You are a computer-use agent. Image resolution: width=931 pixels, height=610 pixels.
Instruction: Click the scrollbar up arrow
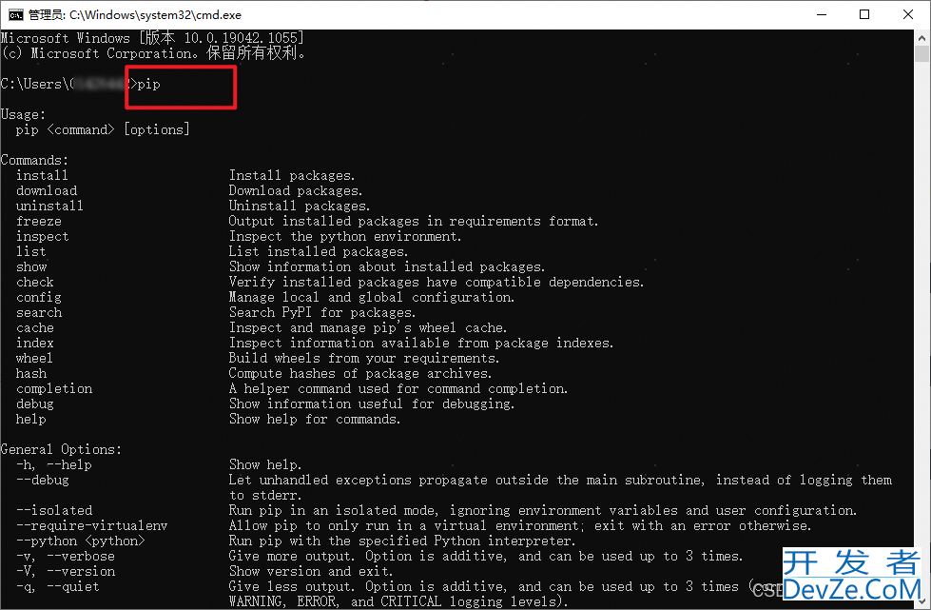click(x=921, y=37)
